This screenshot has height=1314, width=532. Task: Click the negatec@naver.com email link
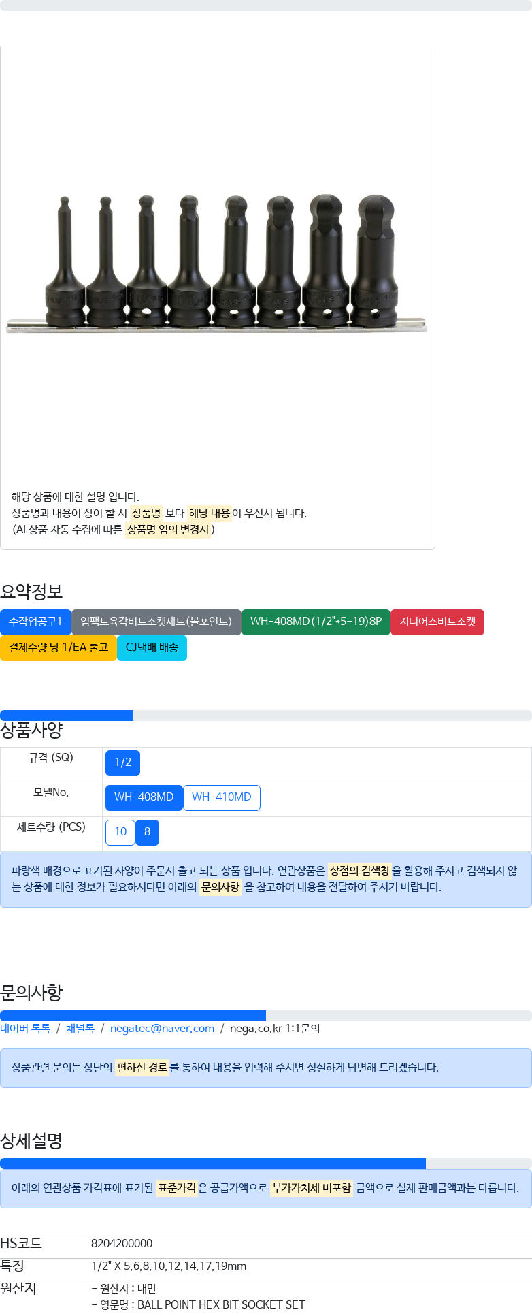(162, 1029)
